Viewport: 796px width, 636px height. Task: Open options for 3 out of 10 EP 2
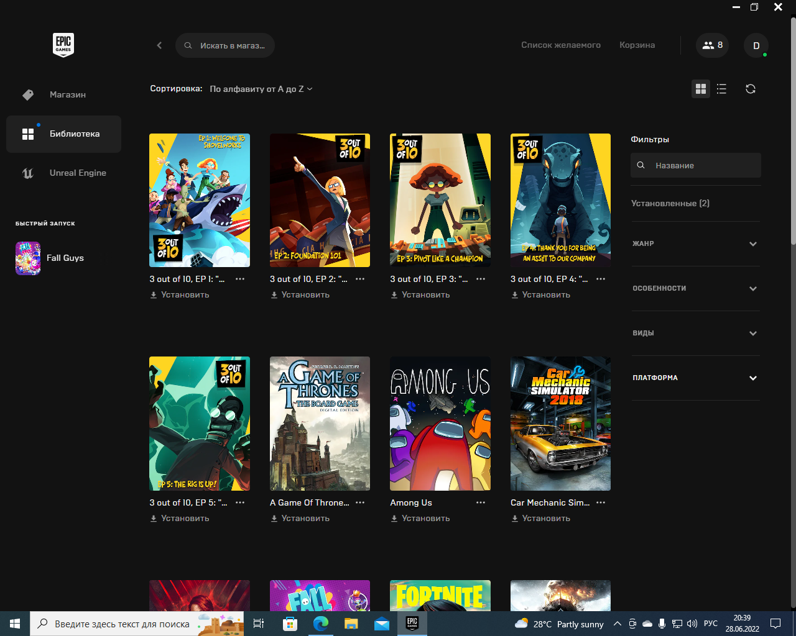click(360, 279)
